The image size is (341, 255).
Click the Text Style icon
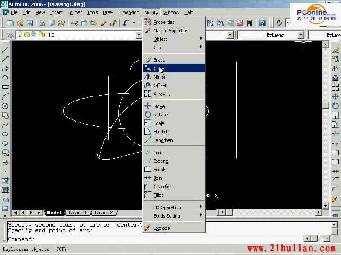click(x=279, y=23)
